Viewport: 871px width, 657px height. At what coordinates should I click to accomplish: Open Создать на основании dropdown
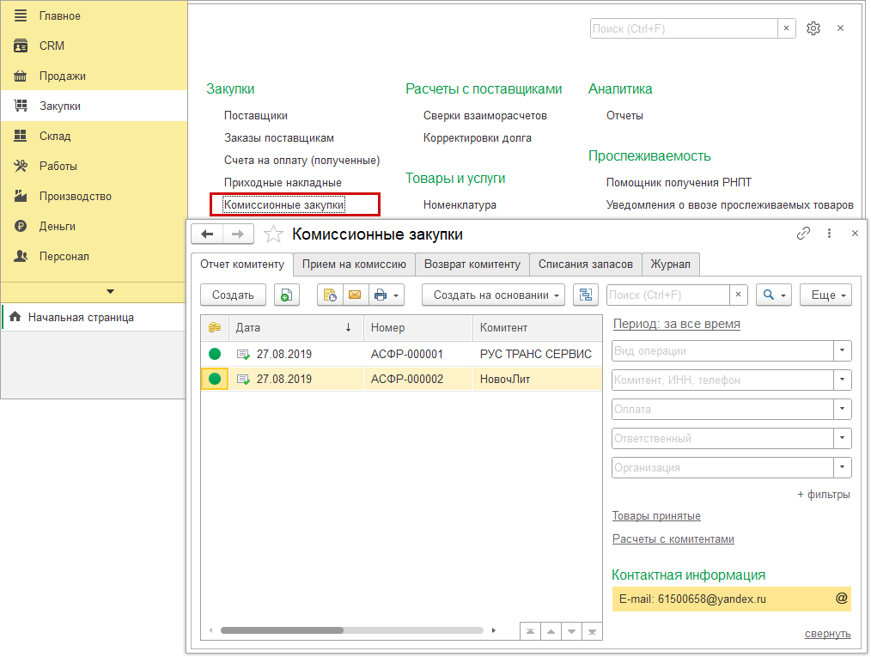tap(493, 295)
